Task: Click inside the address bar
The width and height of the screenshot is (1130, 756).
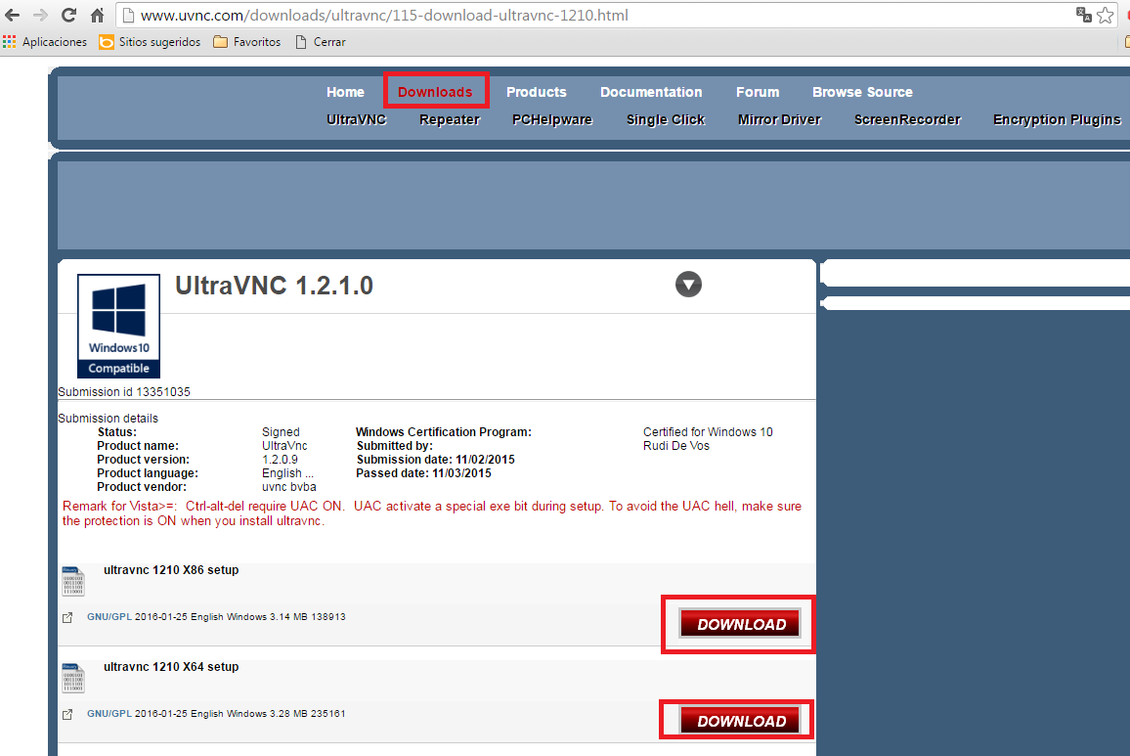Action: click(489, 15)
